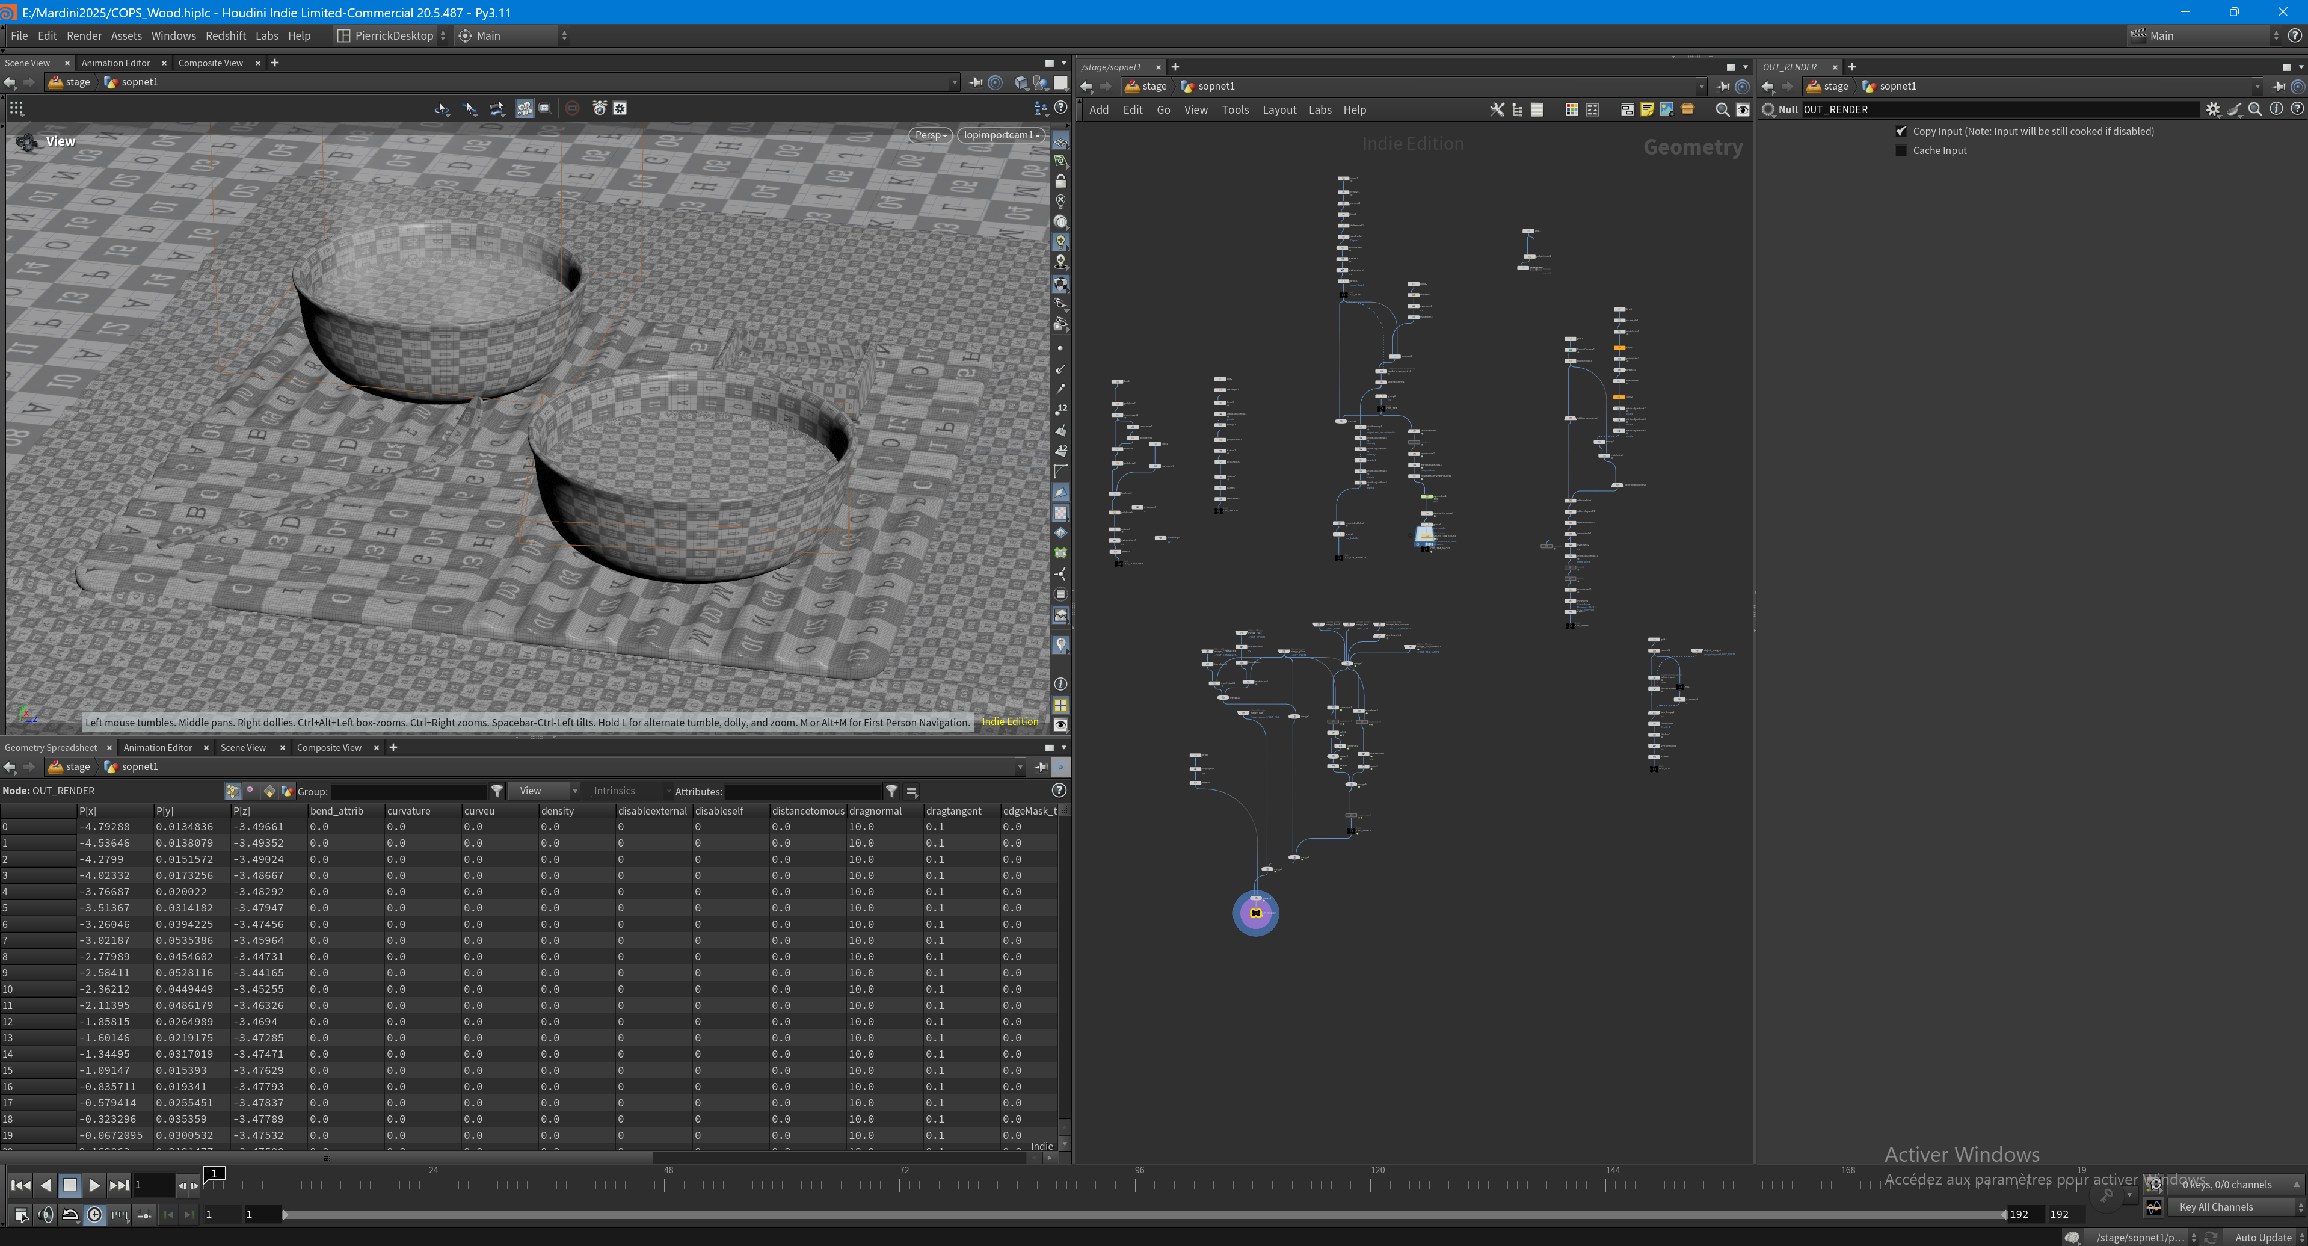This screenshot has width=2308, height=1246.
Task: Open help icon in parameter pane
Action: [2297, 109]
